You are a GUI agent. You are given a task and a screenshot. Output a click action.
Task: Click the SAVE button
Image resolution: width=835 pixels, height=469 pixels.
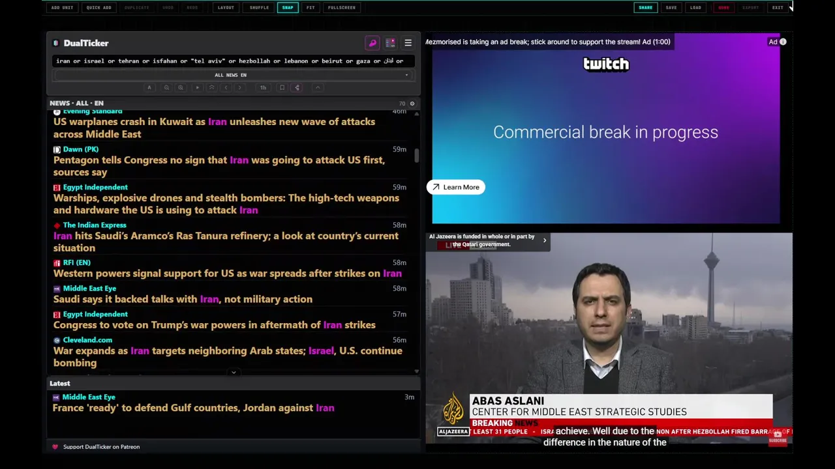click(671, 8)
